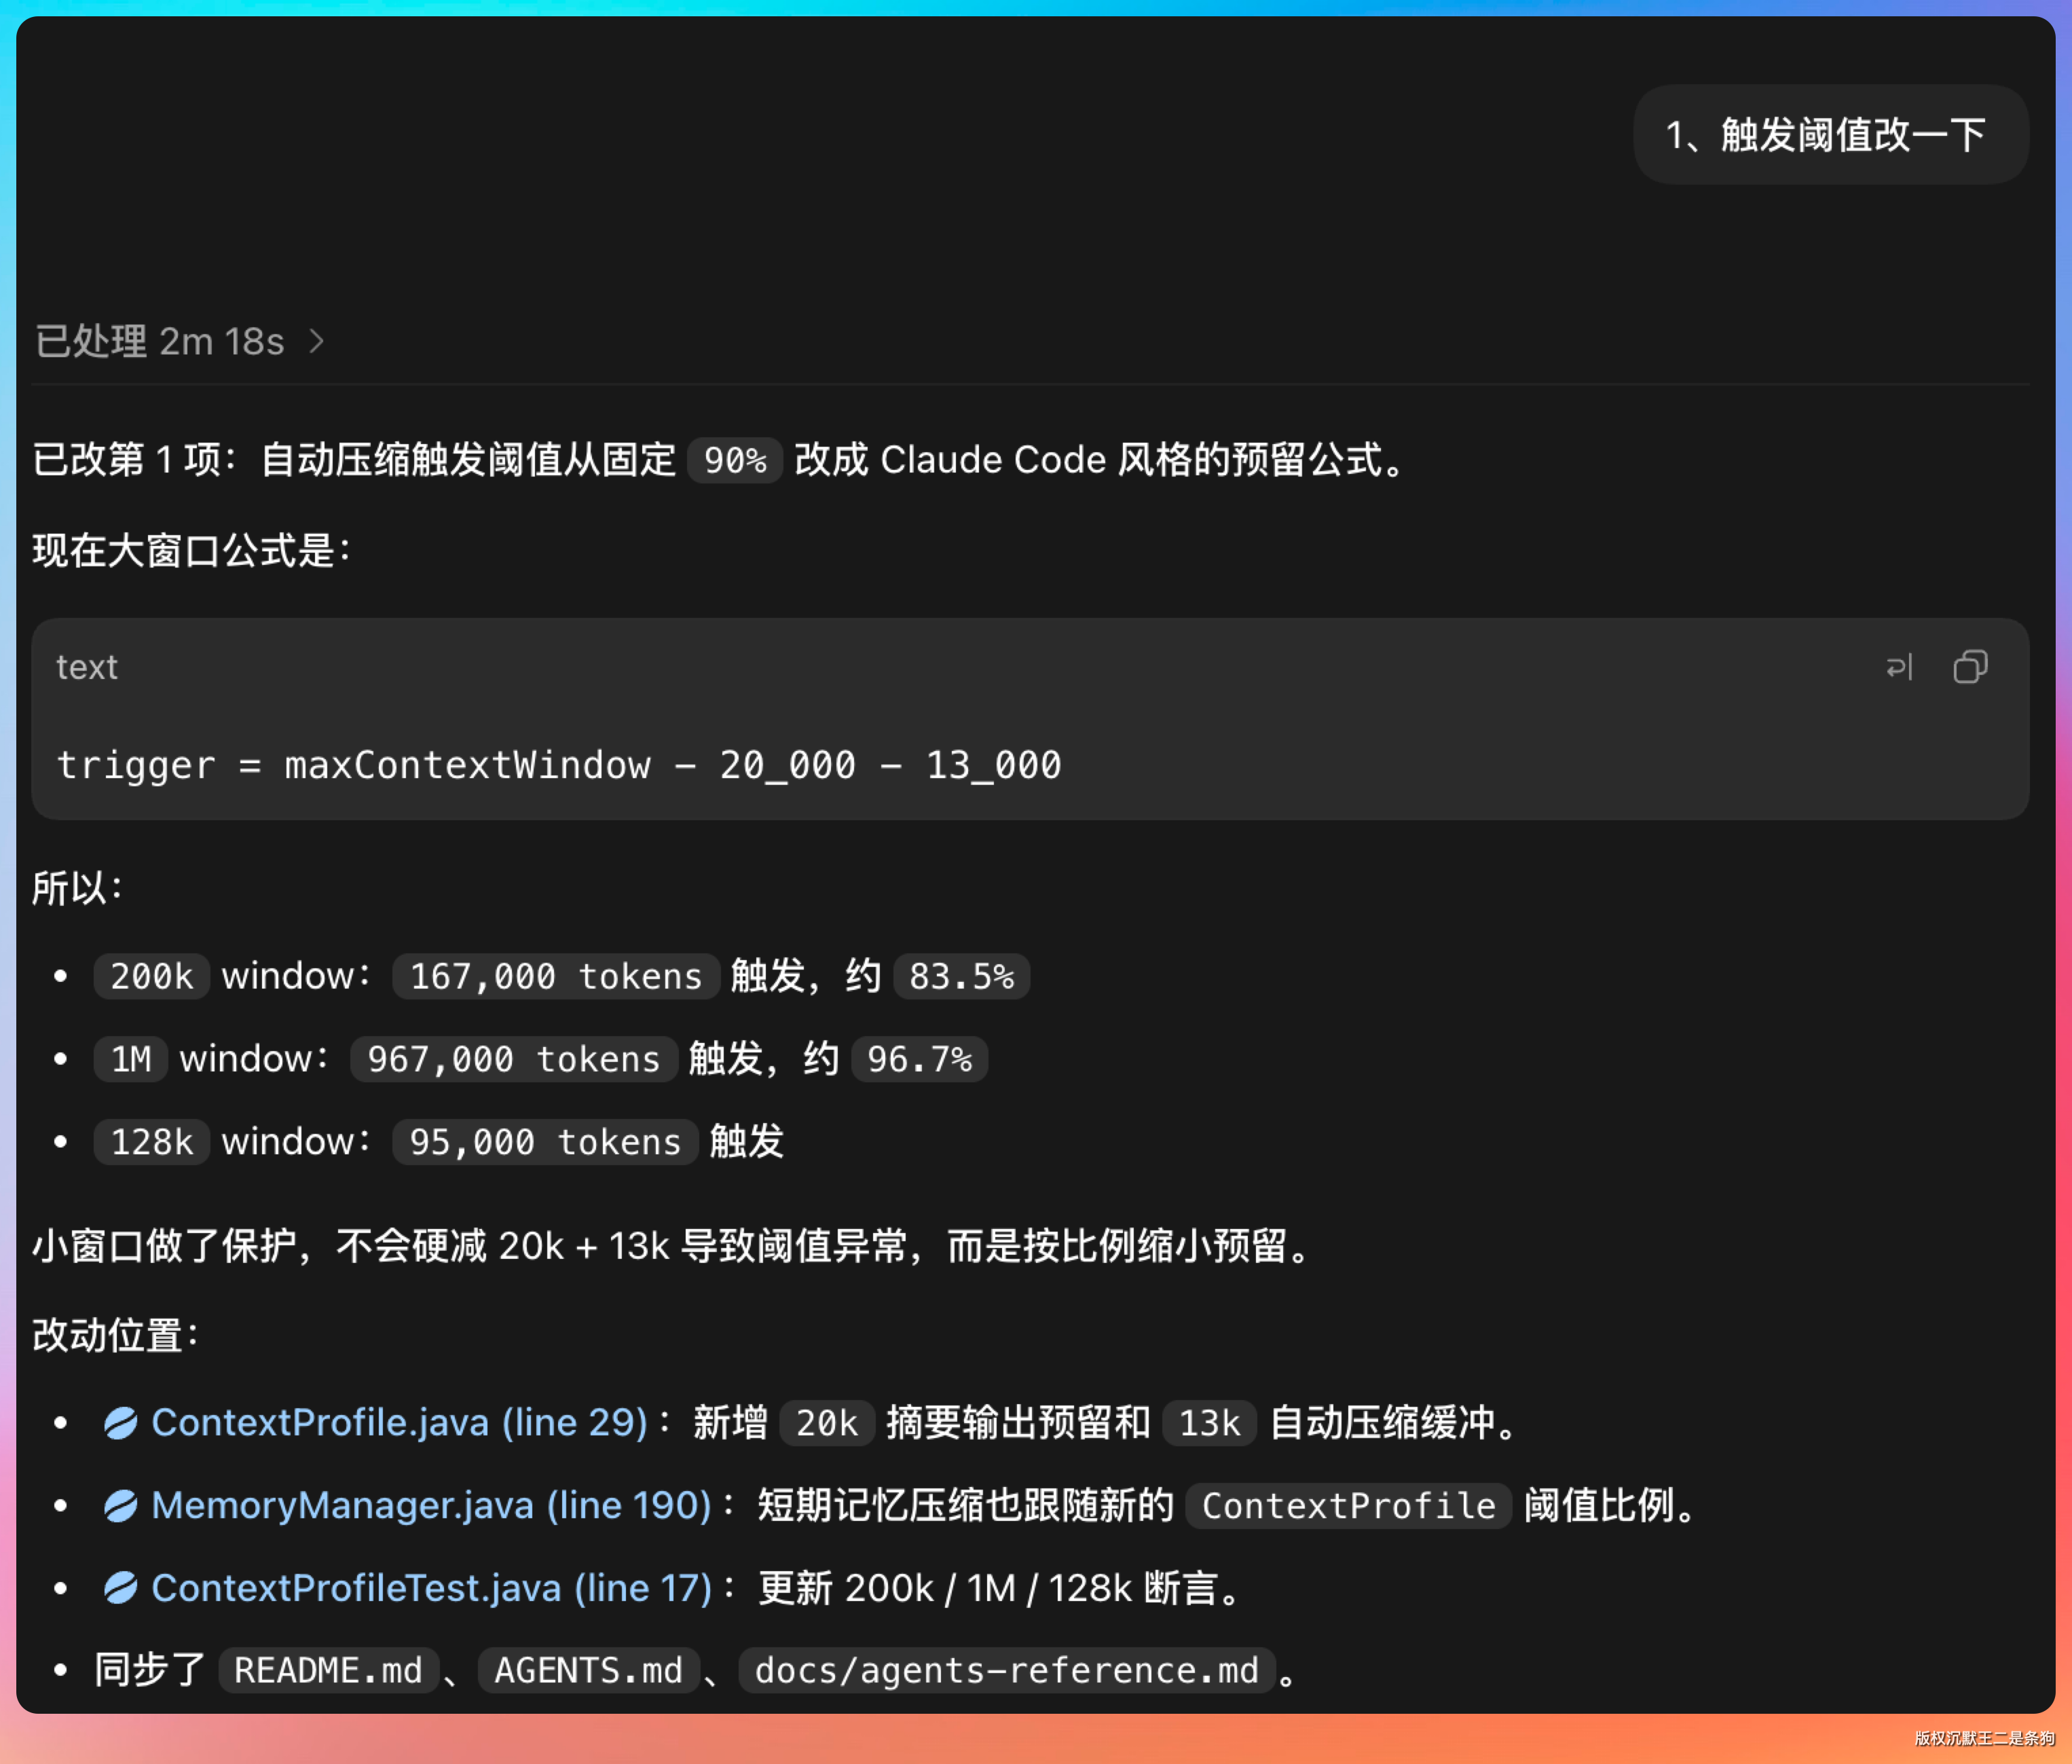Screen dimensions: 2072x1764
Task: Click the 20k inline code
Action: (x=827, y=1423)
